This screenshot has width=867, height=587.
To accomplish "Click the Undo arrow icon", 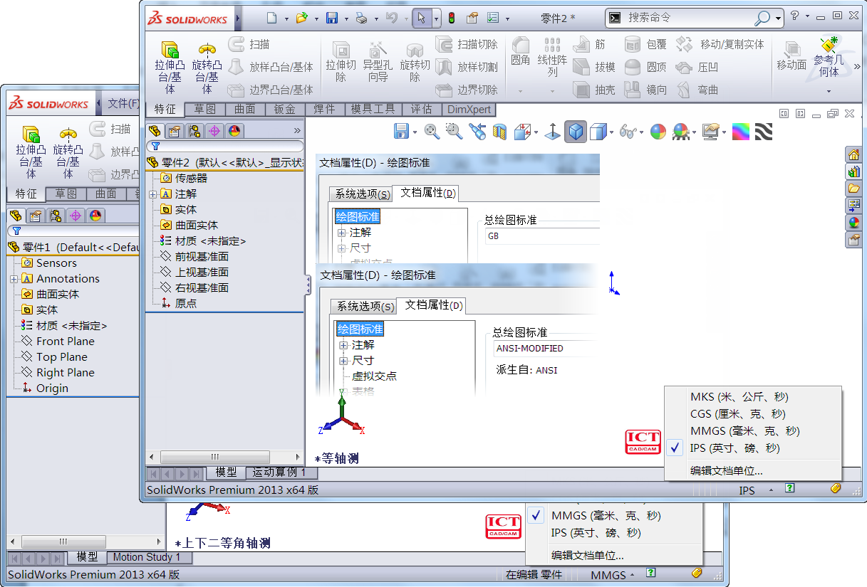I will point(391,18).
